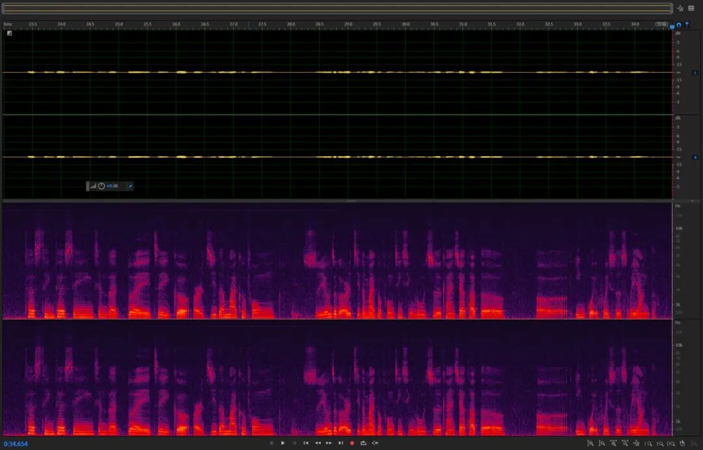Click the zoom navigator bar at the top
Viewport: 703px width, 450px height.
point(337,8)
